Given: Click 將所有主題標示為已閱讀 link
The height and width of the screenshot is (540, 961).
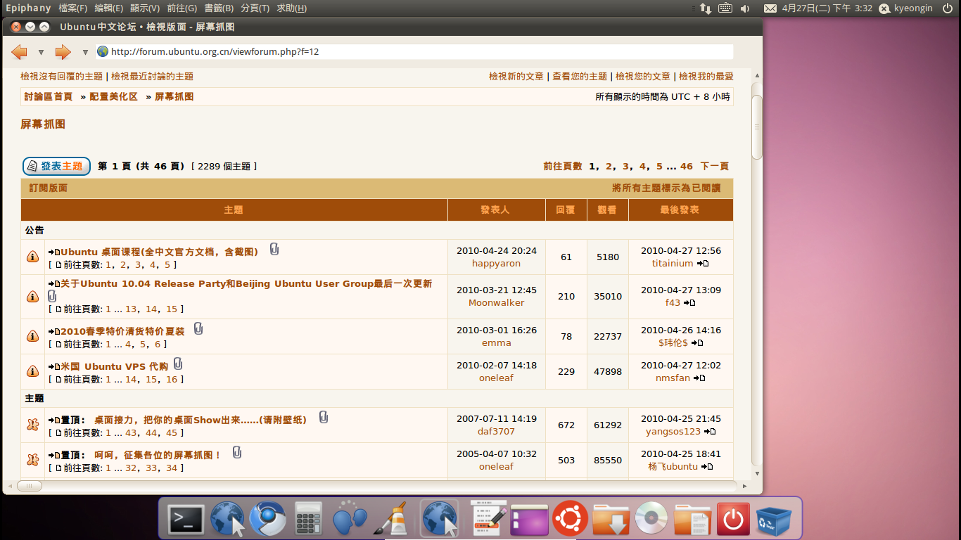Looking at the screenshot, I should point(666,188).
